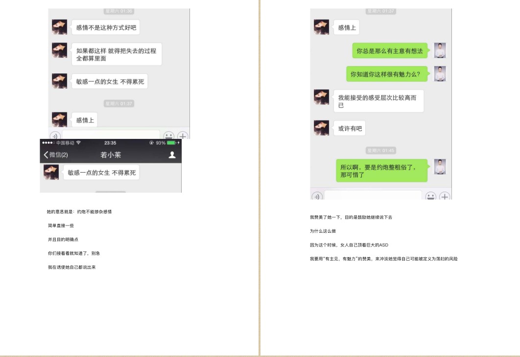Tap the plus icon in left chat screenshot

click(x=183, y=135)
